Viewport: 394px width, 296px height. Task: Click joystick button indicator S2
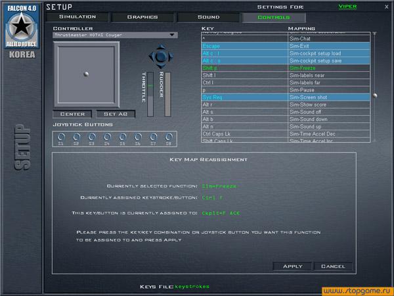click(76, 137)
